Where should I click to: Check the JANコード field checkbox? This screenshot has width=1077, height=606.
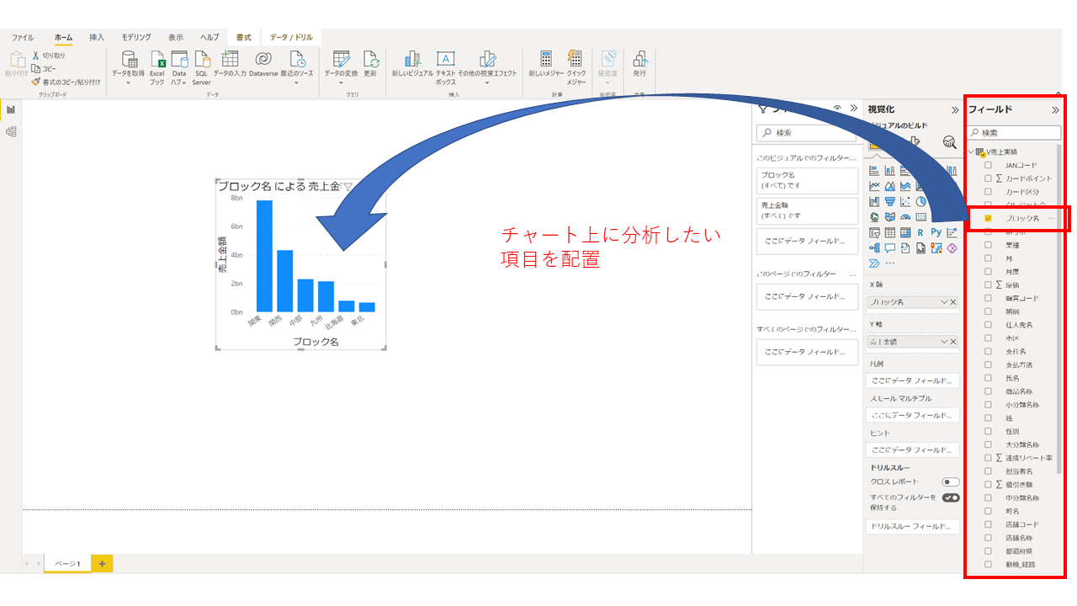click(988, 165)
